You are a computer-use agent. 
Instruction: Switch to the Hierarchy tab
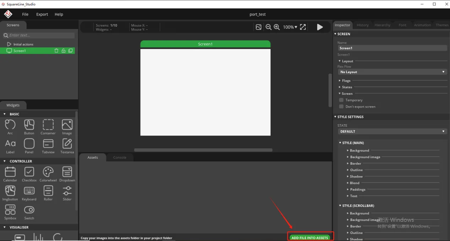coord(382,25)
